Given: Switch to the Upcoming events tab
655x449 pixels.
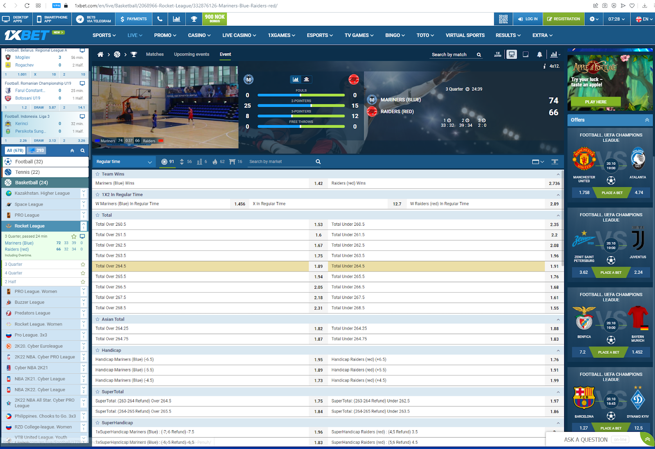Looking at the screenshot, I should coord(192,54).
